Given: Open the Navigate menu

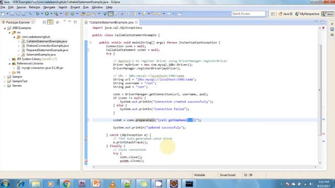Looking at the screenshot, I should [49, 7].
